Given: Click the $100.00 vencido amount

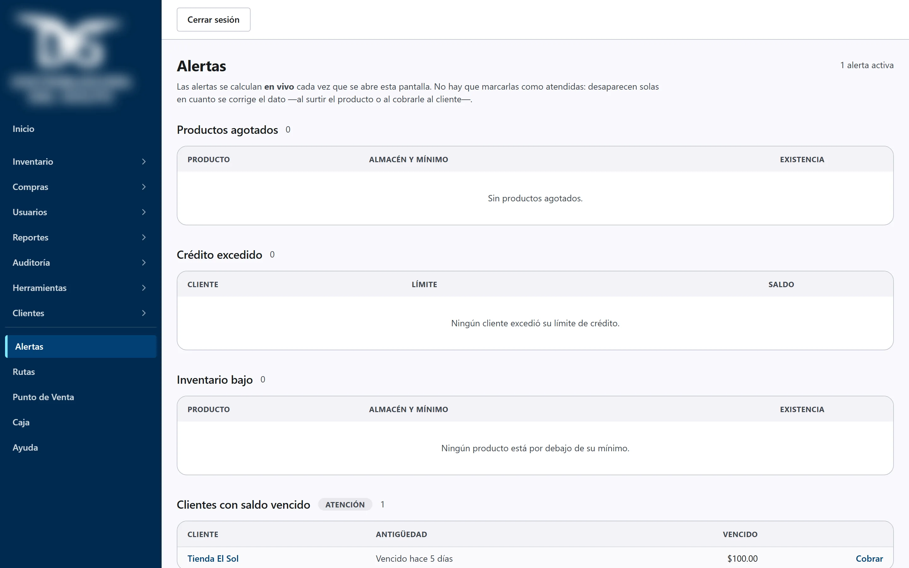Looking at the screenshot, I should click(742, 559).
